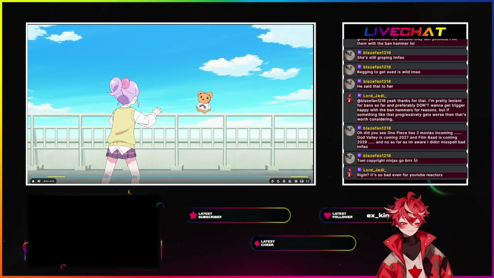
Task: Click the empty black webcam frame
Action: pyautogui.click(x=94, y=231)
